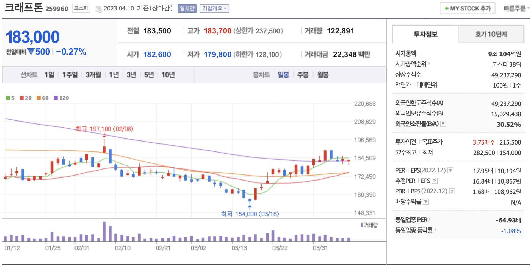
Task: Select the 3개월 line chart period
Action: point(93,75)
